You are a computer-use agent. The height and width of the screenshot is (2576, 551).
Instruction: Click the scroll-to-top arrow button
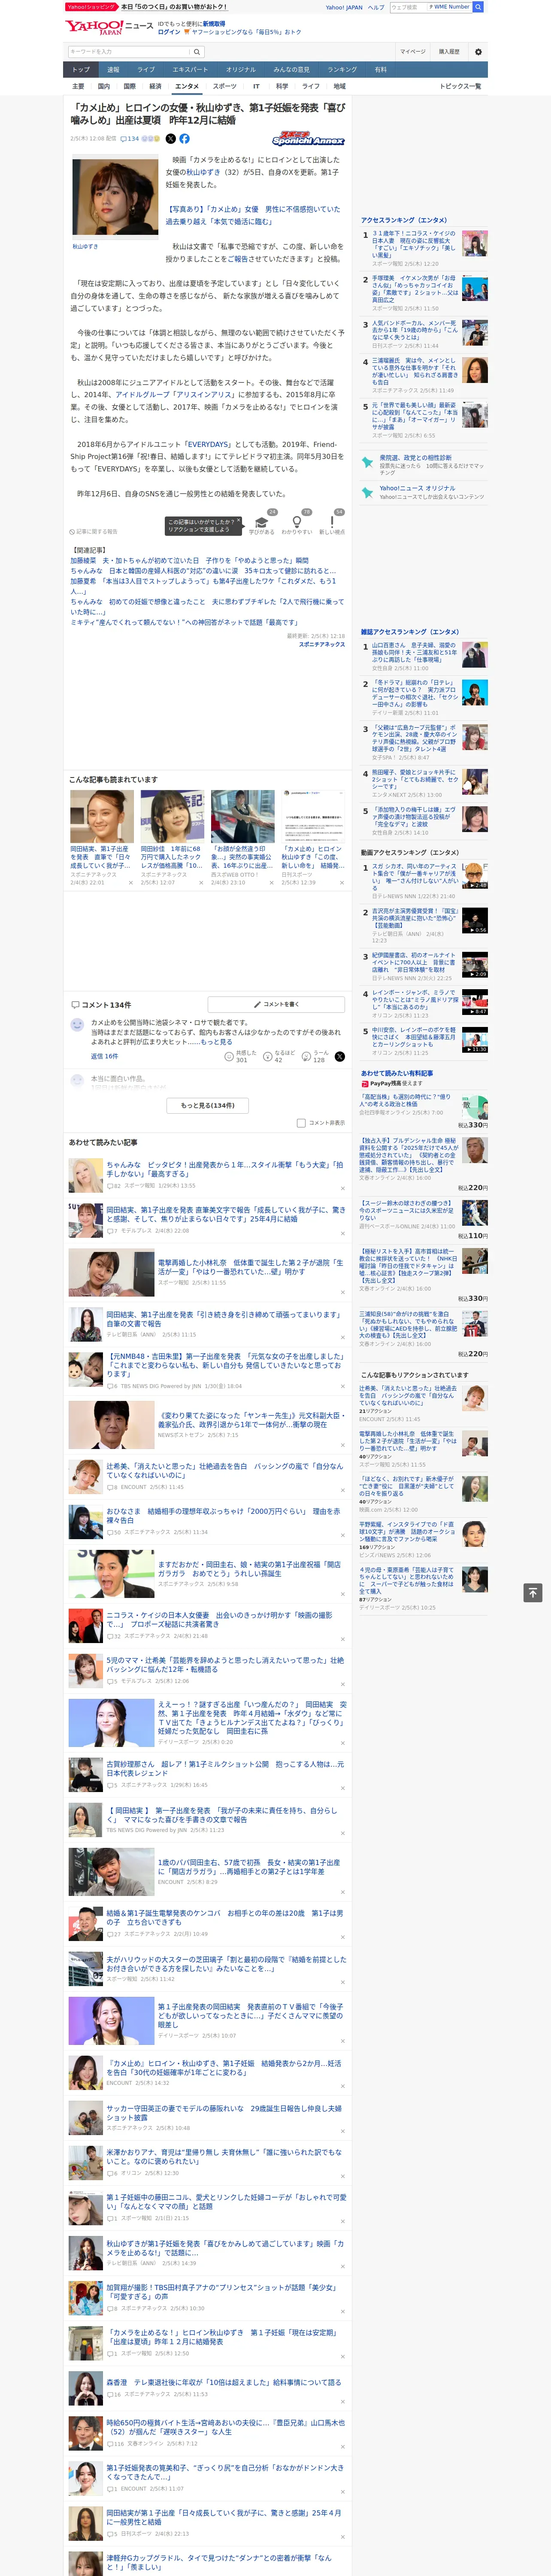click(x=533, y=1592)
